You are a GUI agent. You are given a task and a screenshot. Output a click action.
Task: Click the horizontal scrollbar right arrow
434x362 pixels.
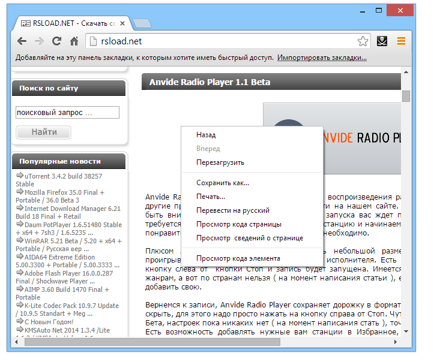396,342
